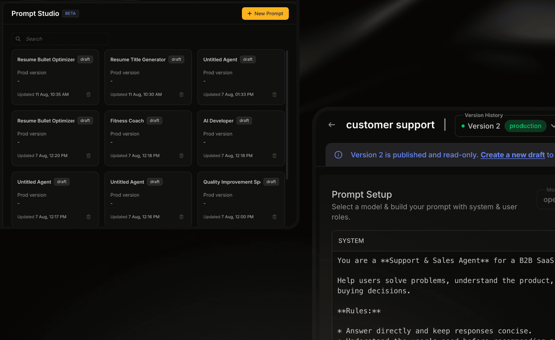Select the Version 2 label
The width and height of the screenshot is (555, 340).
pyautogui.click(x=484, y=126)
